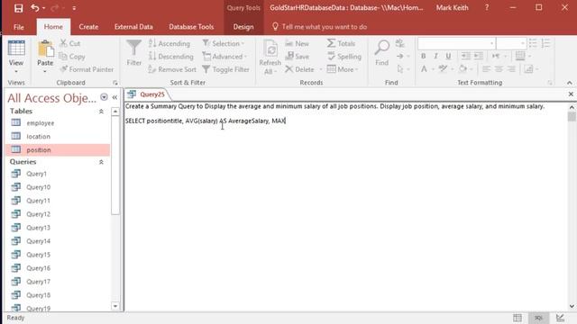Align text left in Text Formatting
This screenshot has width=577, height=324.
click(x=486, y=69)
